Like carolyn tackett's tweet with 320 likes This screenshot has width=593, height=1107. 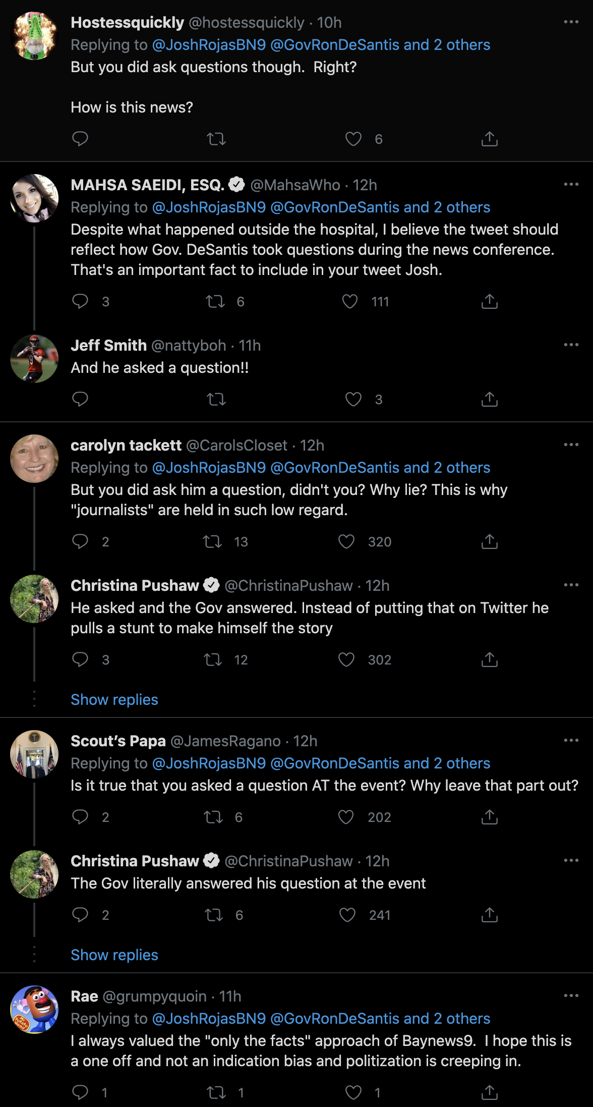(x=346, y=541)
